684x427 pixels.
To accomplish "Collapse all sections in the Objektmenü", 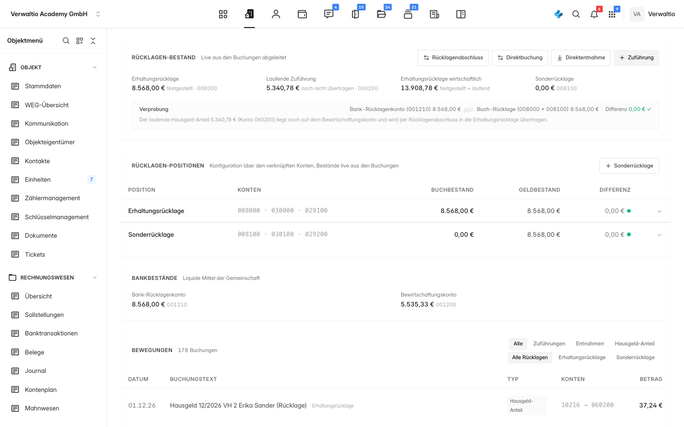I will point(93,41).
